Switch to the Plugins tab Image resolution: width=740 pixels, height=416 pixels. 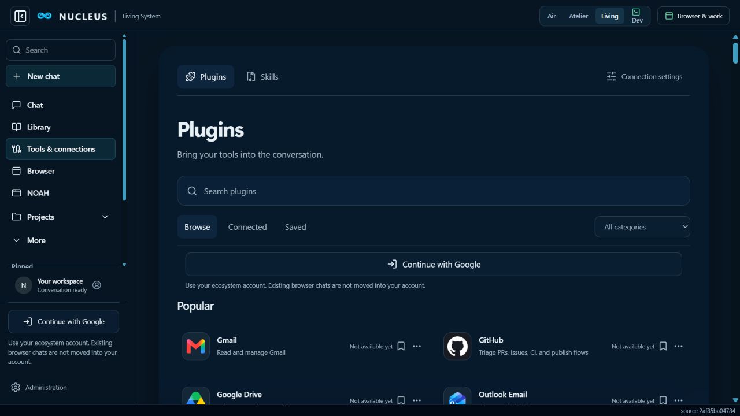coord(206,77)
